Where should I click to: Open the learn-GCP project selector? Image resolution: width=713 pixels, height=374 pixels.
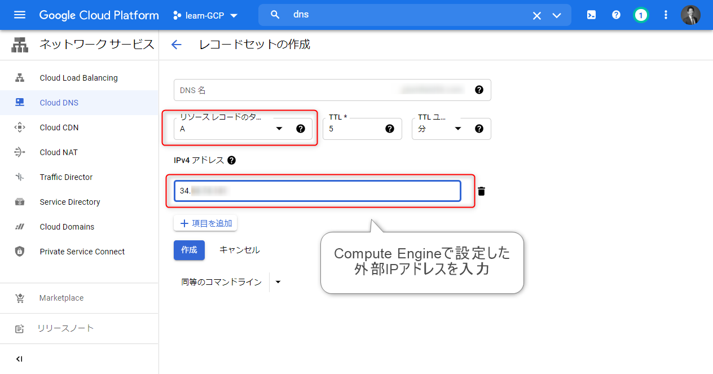pyautogui.click(x=205, y=15)
